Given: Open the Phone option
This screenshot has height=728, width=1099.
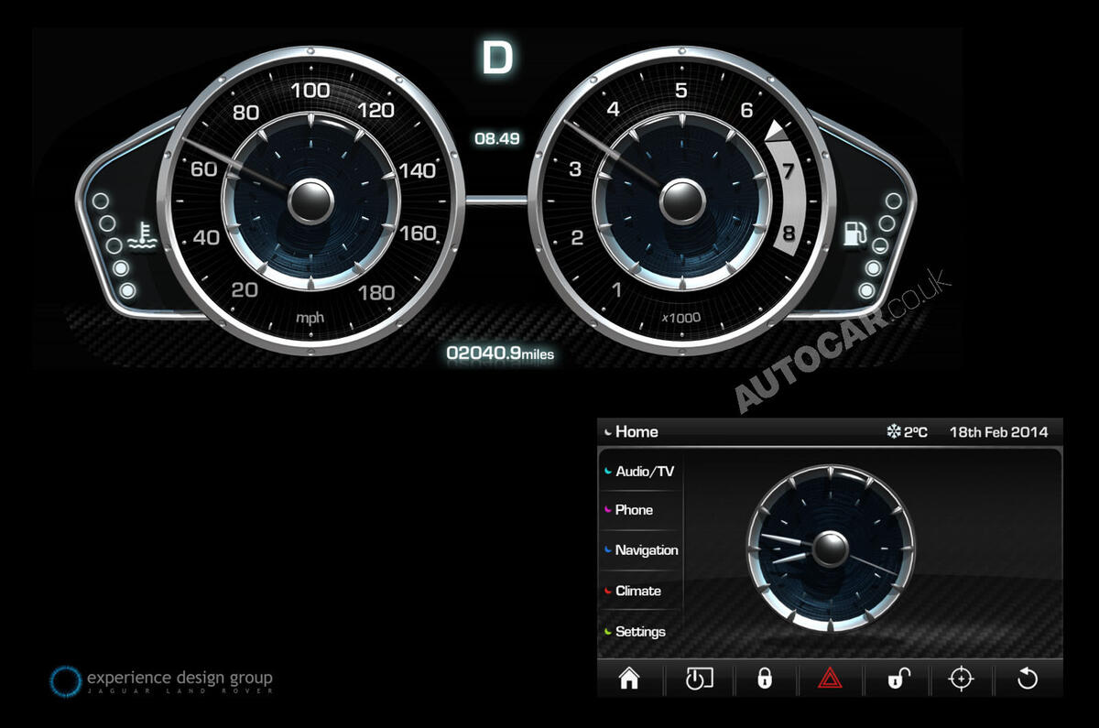Looking at the screenshot, I should pos(636,510).
